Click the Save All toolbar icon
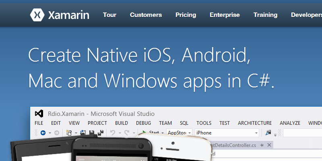The image size is (322, 161). pyautogui.click(x=100, y=133)
